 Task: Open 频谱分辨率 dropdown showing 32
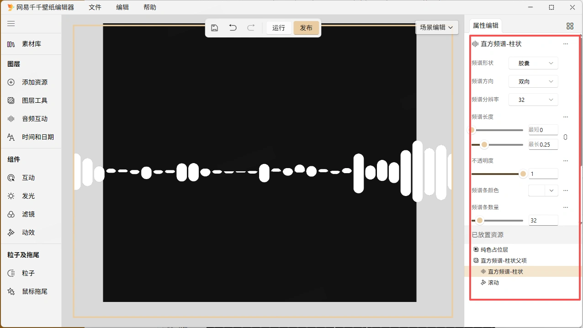pyautogui.click(x=533, y=100)
